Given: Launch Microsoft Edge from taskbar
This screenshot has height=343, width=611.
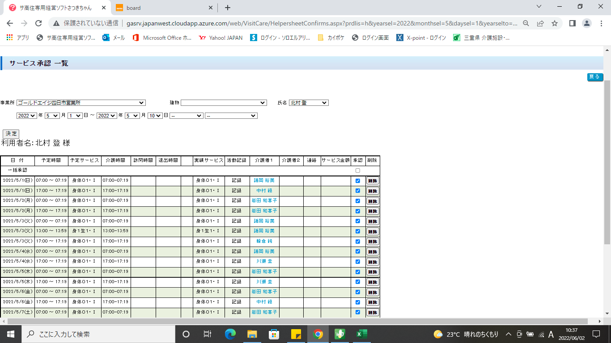Looking at the screenshot, I should (x=230, y=334).
